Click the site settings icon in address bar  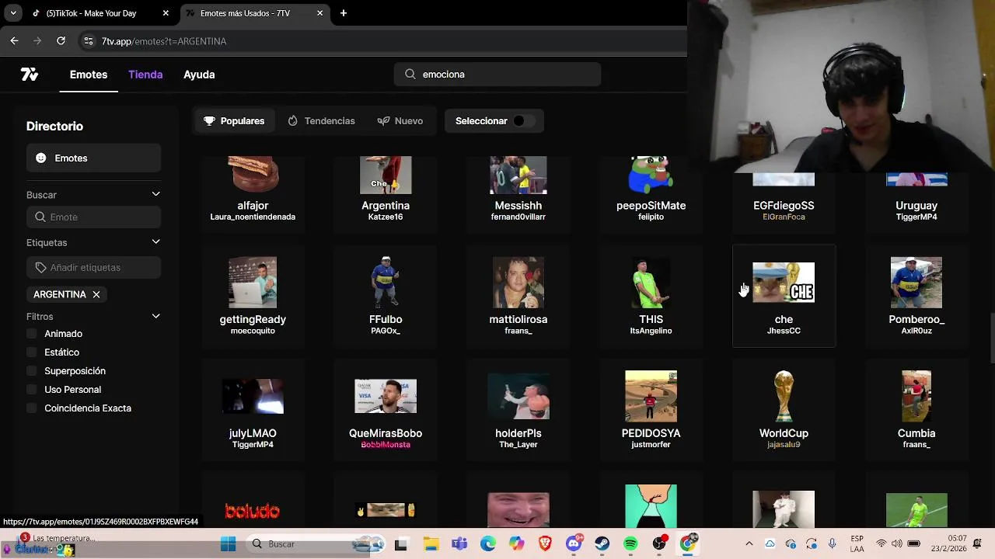coord(88,41)
